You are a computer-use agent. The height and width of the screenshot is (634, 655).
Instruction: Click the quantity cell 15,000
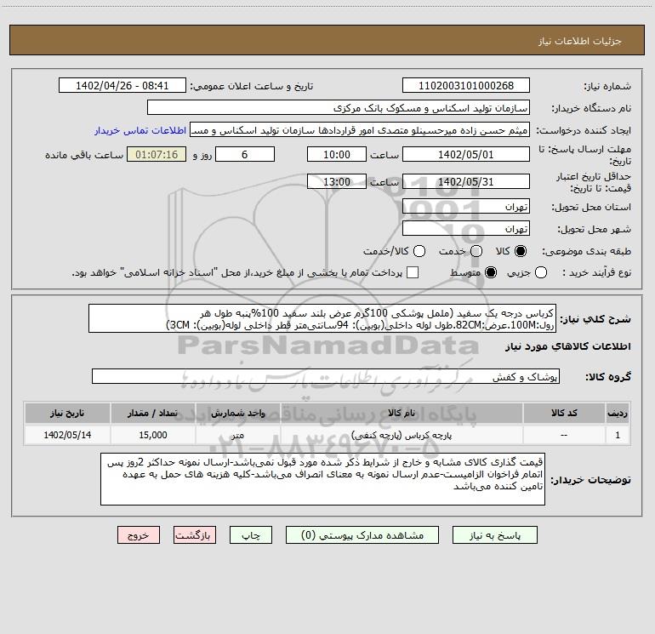153,435
